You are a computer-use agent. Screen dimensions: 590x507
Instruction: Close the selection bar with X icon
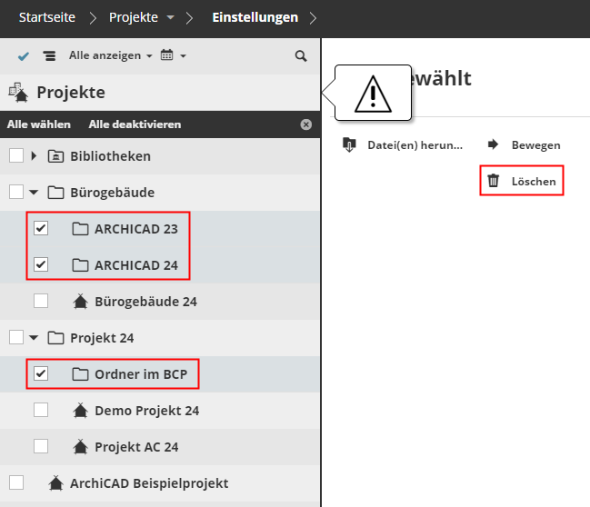click(306, 124)
